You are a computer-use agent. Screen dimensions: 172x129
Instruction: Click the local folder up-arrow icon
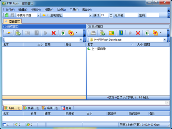point(111,33)
